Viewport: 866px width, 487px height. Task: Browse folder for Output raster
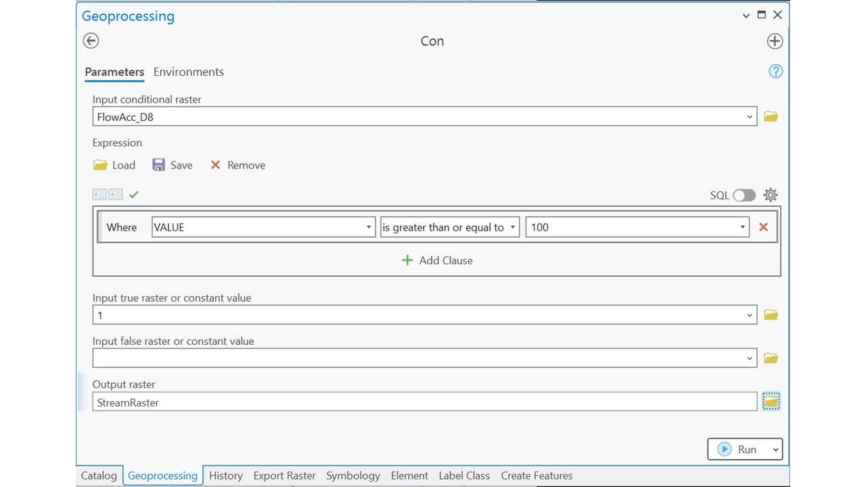point(771,402)
